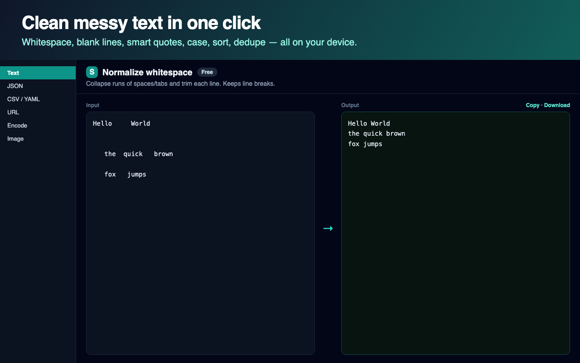Copy the output text

point(532,105)
